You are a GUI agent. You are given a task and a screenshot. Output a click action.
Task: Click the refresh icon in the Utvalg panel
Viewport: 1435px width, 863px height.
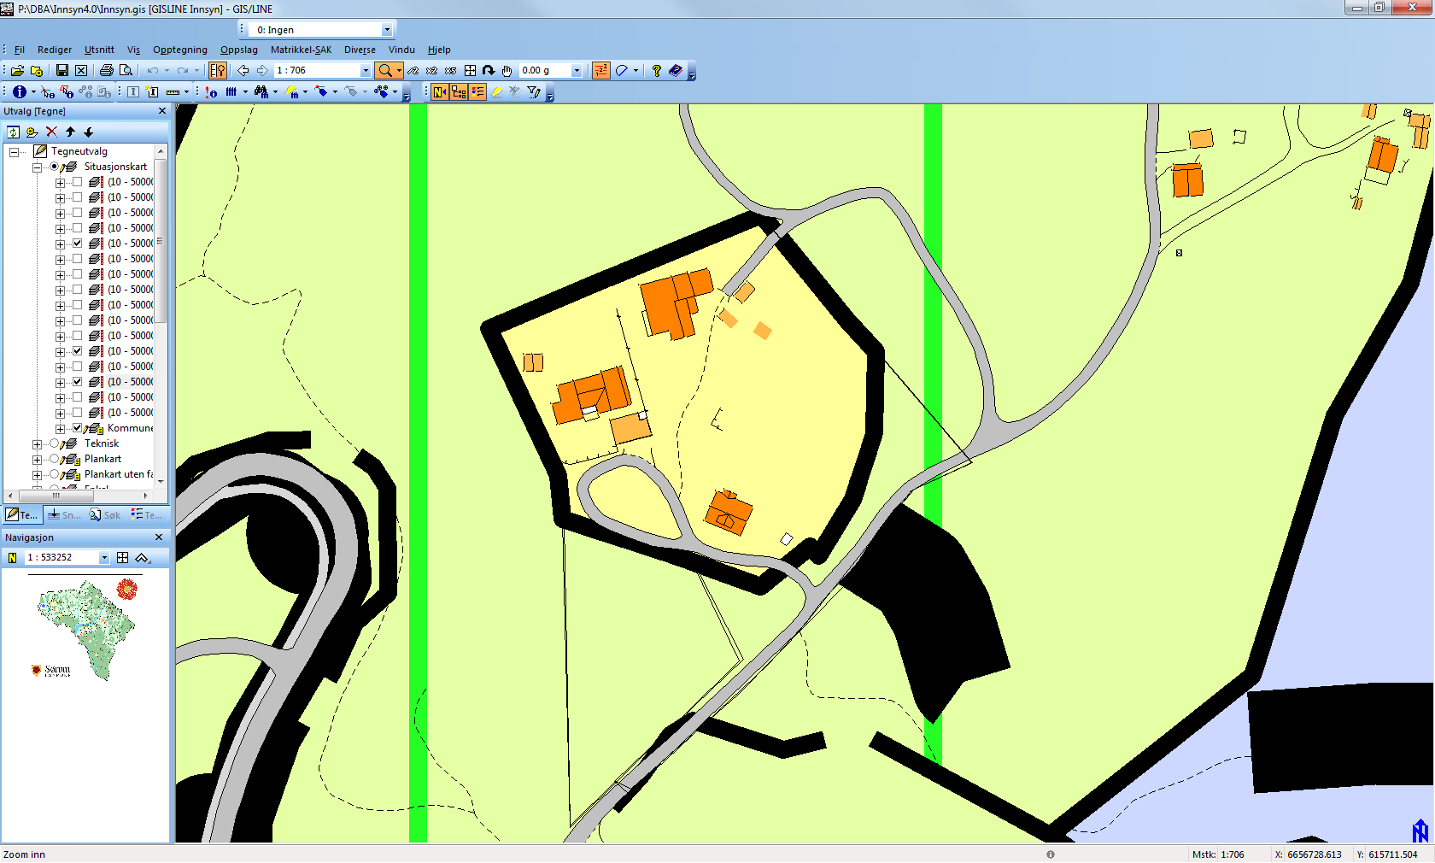[x=14, y=132]
